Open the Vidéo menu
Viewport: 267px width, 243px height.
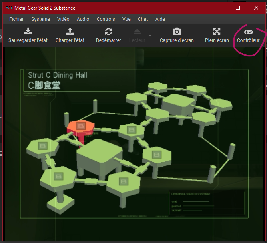pos(63,19)
